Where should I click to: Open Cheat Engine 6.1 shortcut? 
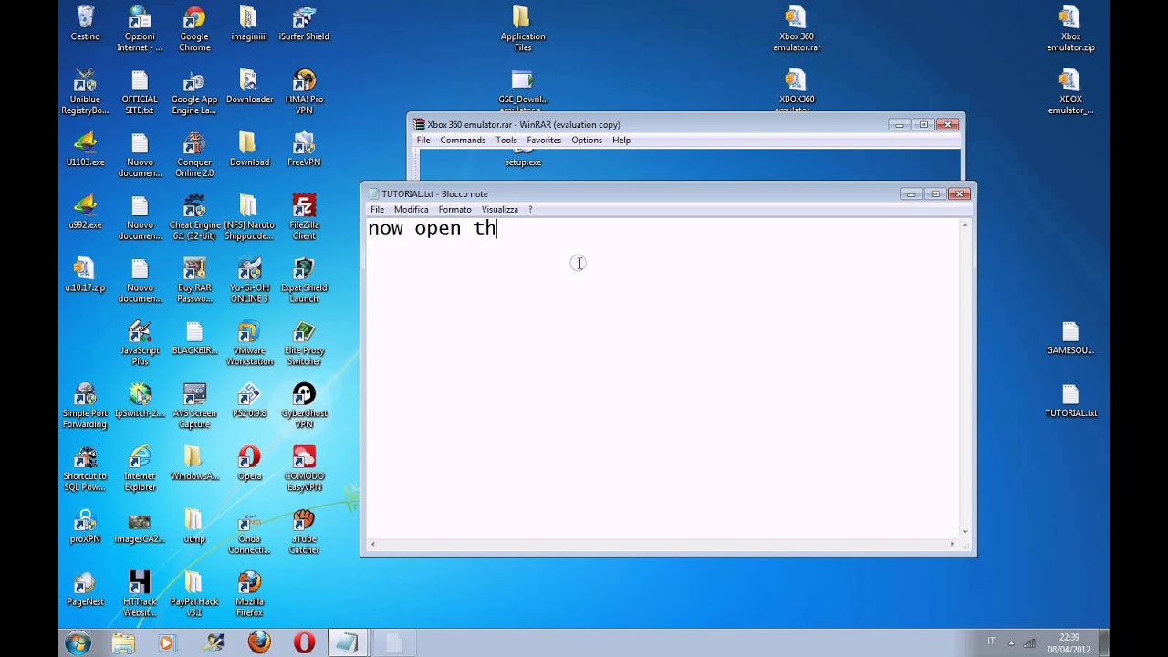[194, 218]
